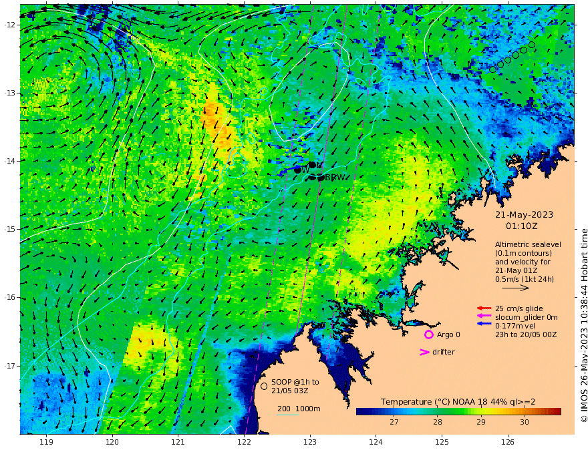This screenshot has width=588, height=454.
Task: Click the time label 01:10Z
Action: (x=522, y=226)
